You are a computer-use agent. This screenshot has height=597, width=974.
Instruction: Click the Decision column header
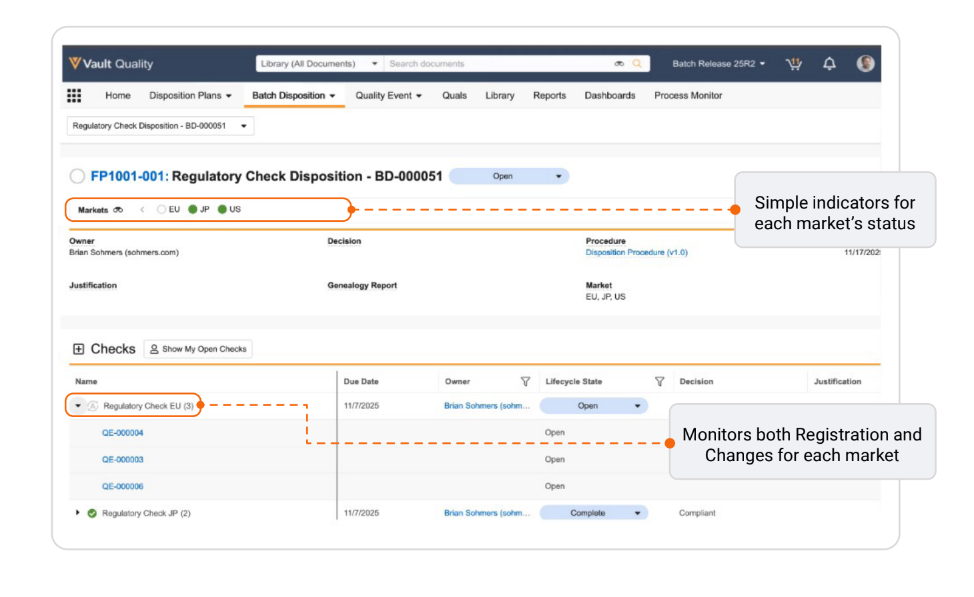coord(696,382)
